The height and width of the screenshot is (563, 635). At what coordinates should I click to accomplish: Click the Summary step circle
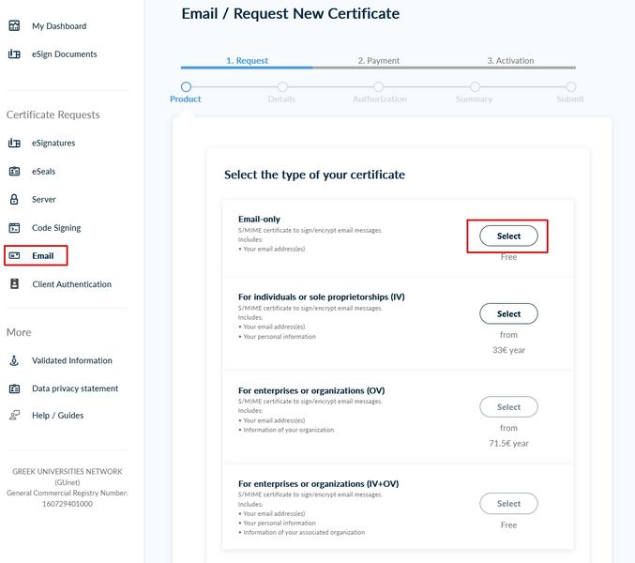point(475,86)
